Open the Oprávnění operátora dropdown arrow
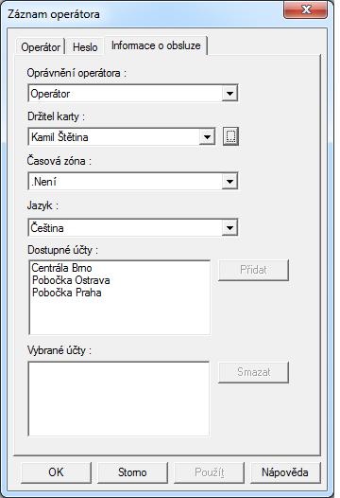 pos(229,94)
